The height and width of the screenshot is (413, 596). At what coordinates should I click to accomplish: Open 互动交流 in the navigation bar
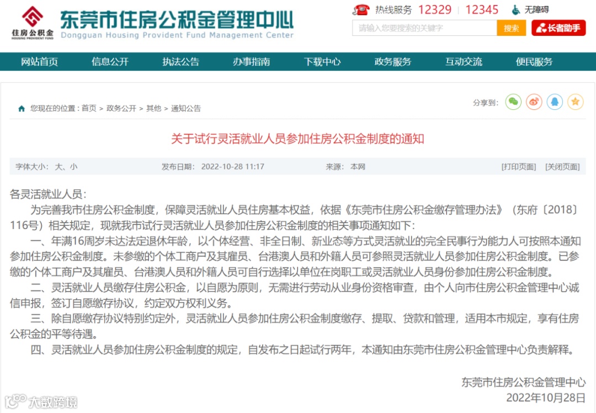[x=464, y=62]
